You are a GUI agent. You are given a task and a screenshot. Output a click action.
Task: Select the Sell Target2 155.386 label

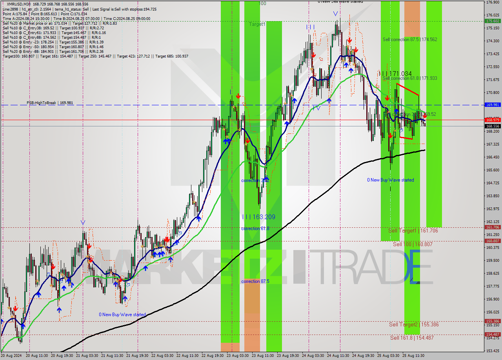pos(414,324)
